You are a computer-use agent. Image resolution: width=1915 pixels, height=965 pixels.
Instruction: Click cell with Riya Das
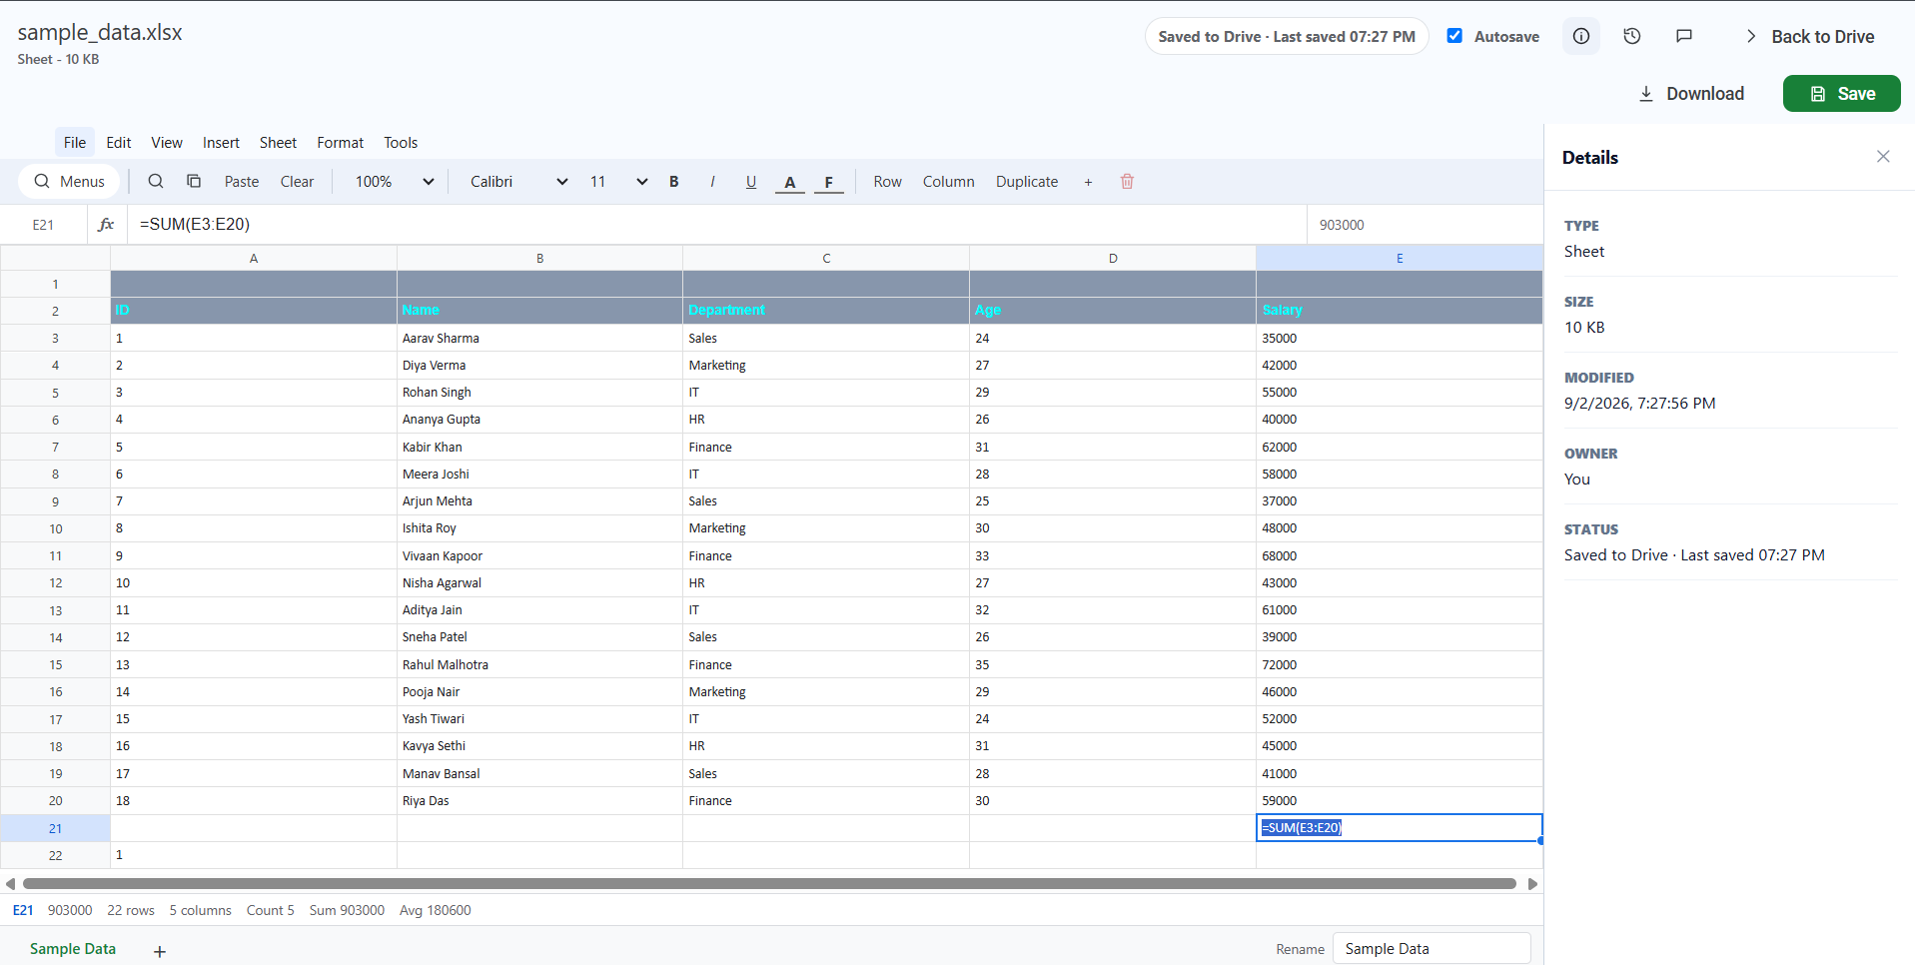tap(539, 800)
